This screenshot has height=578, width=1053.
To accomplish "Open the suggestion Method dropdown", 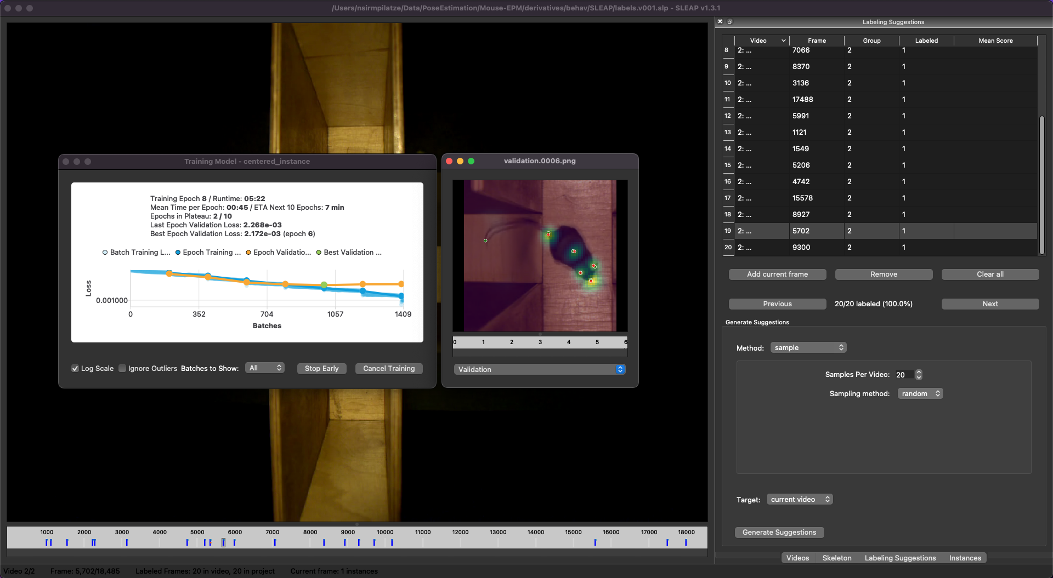I will pos(808,348).
